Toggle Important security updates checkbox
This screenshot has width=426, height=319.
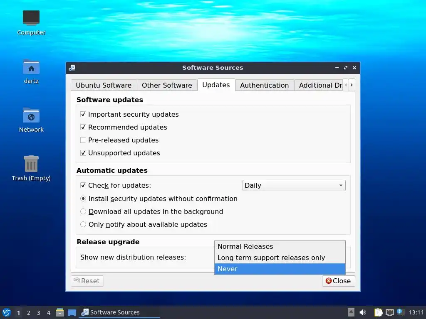[83, 115]
